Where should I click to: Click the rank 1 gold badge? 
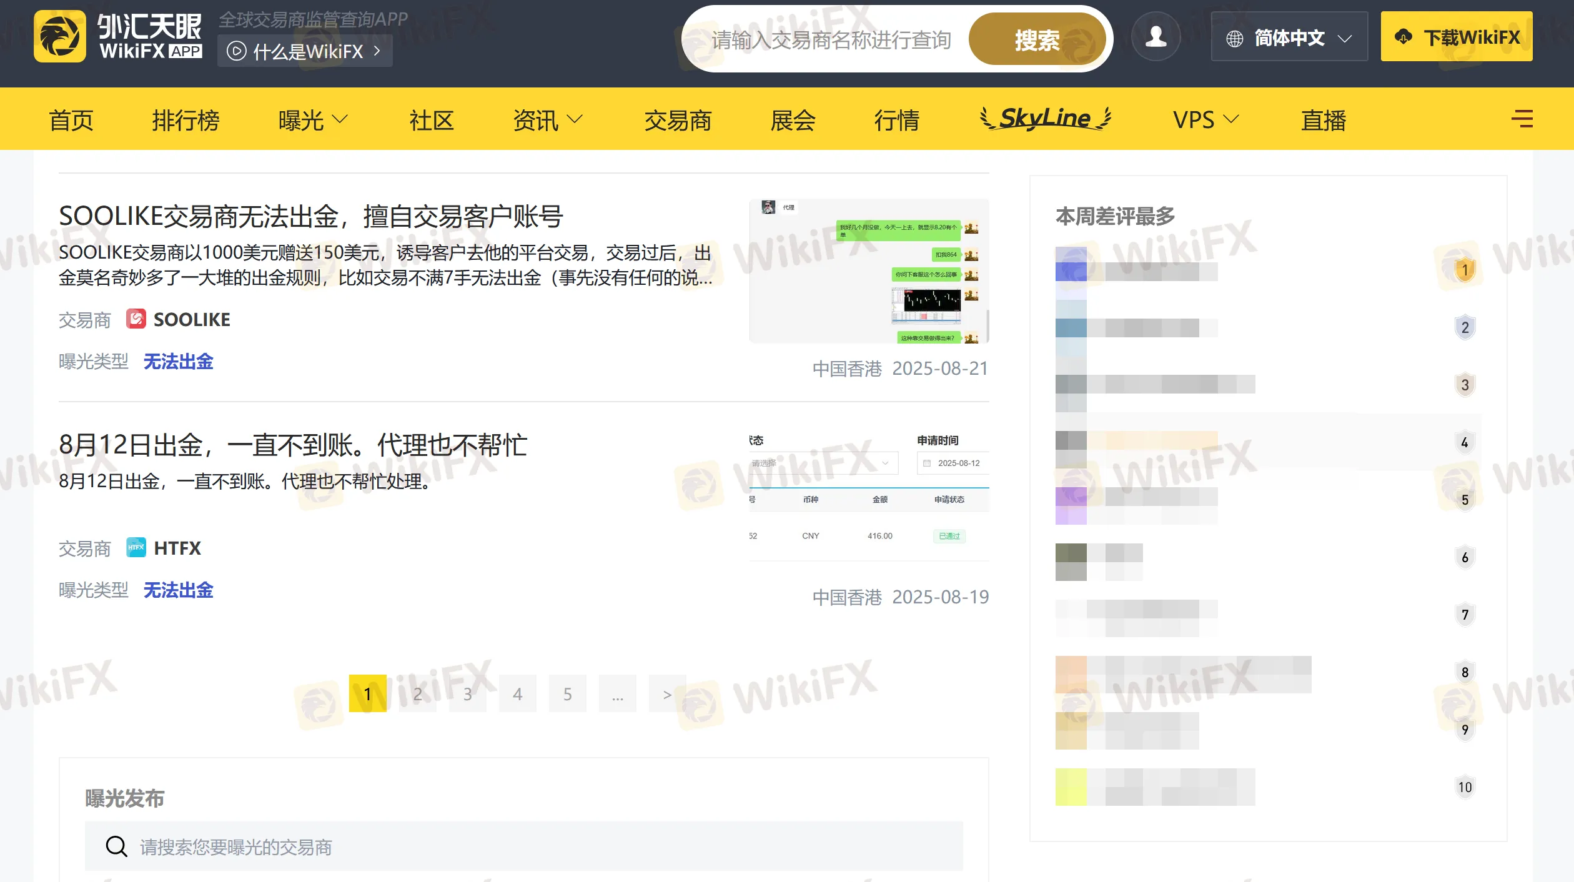pyautogui.click(x=1464, y=270)
